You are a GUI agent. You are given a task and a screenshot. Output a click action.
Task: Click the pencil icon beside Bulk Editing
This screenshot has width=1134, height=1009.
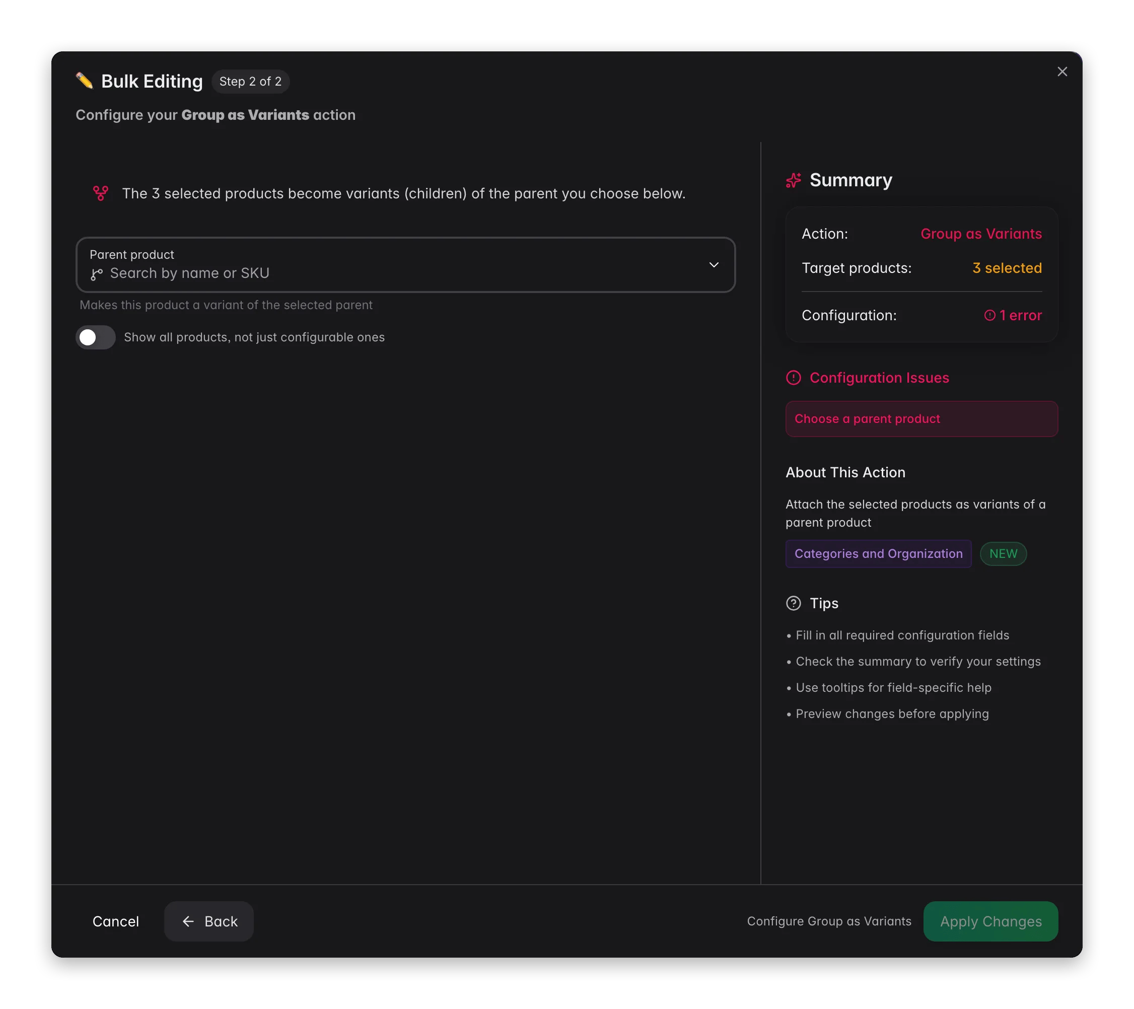84,81
